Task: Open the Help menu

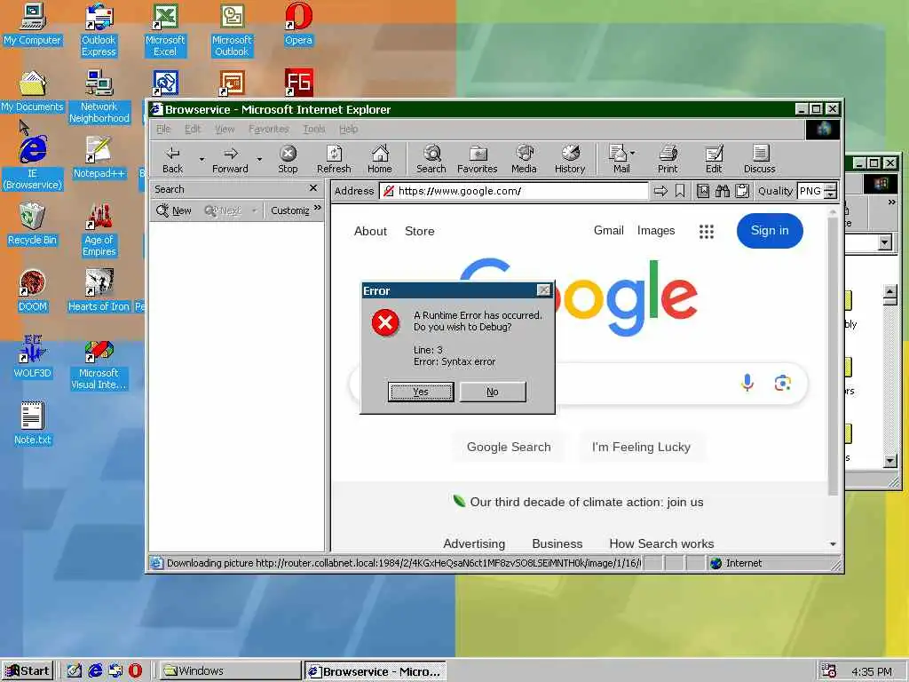Action: [x=348, y=129]
